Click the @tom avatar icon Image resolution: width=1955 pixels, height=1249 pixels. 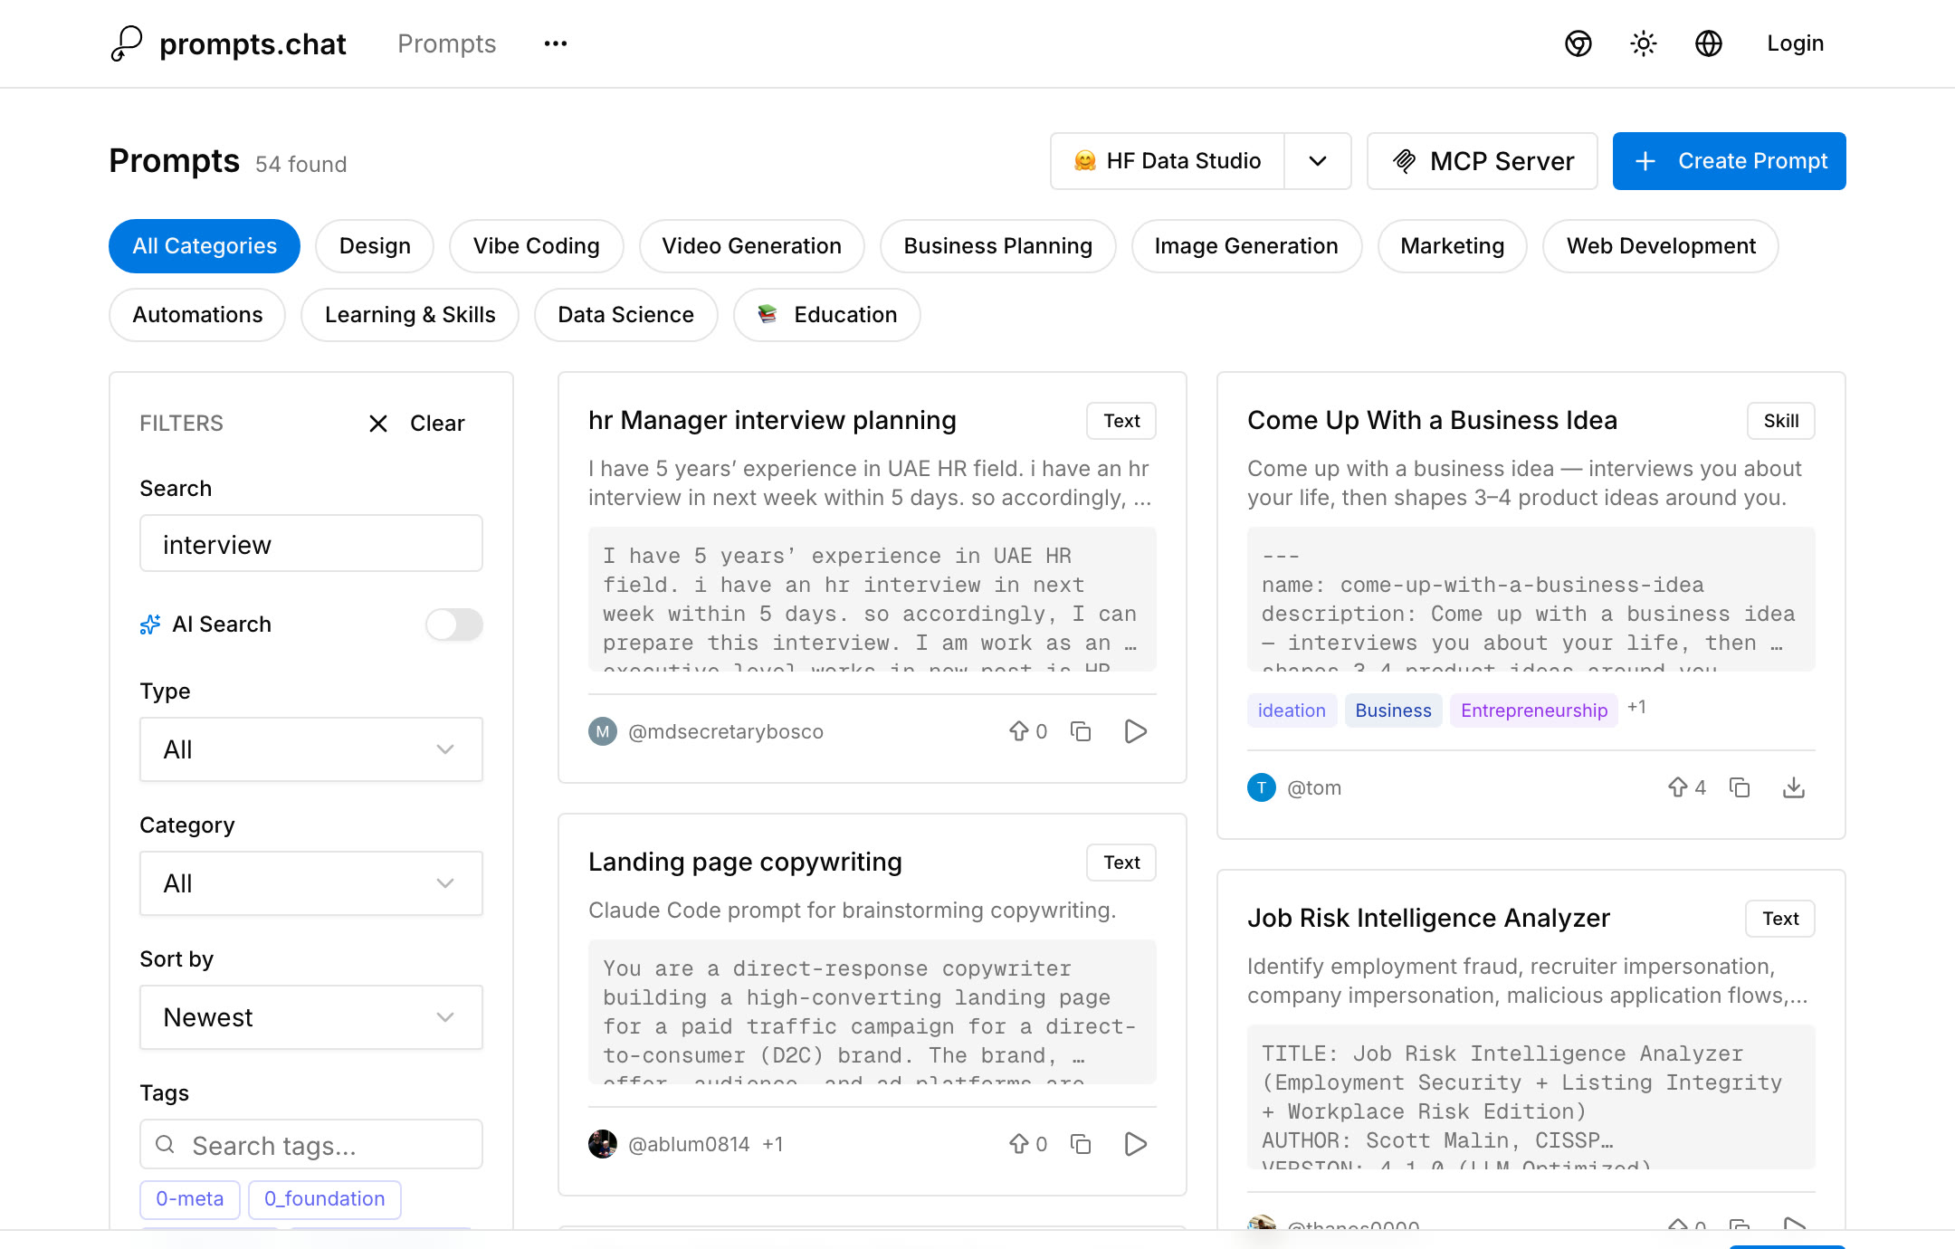(1262, 787)
